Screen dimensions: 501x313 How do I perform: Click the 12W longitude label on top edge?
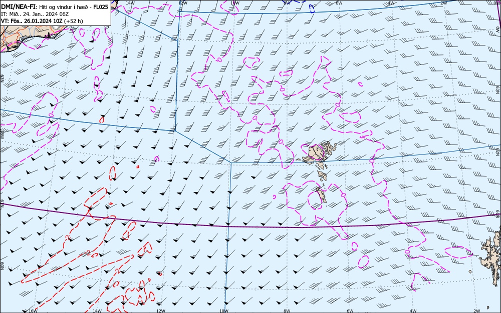point(182,3)
